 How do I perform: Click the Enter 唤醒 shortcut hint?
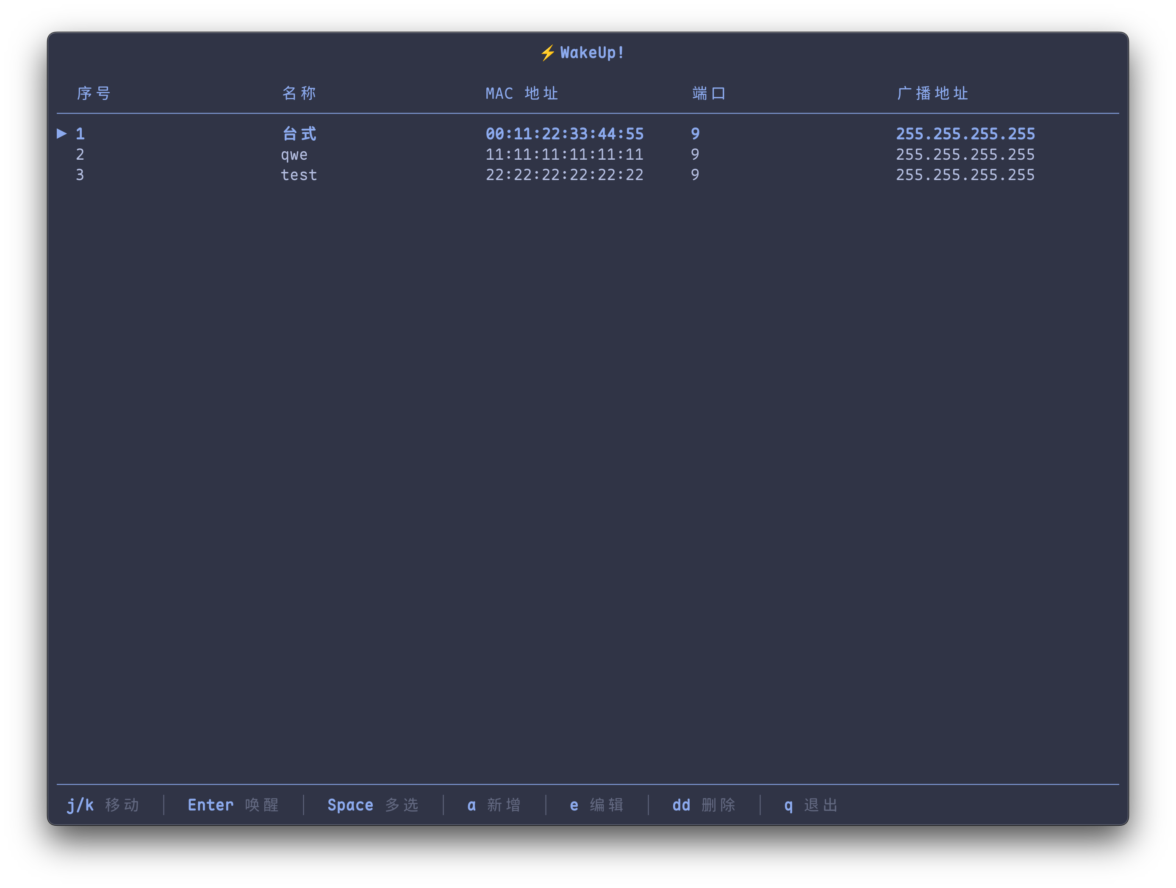pyautogui.click(x=233, y=805)
